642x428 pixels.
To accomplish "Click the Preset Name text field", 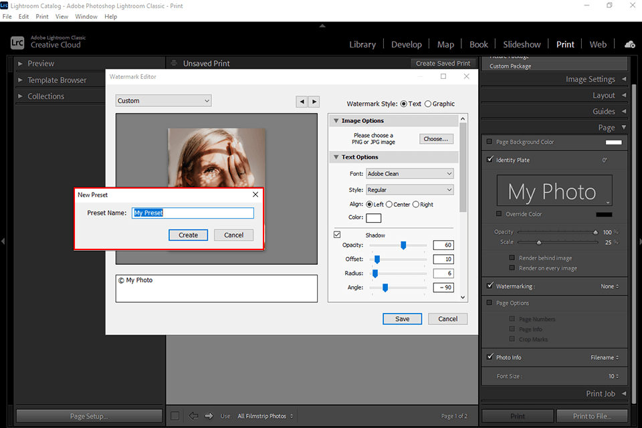I will click(193, 213).
